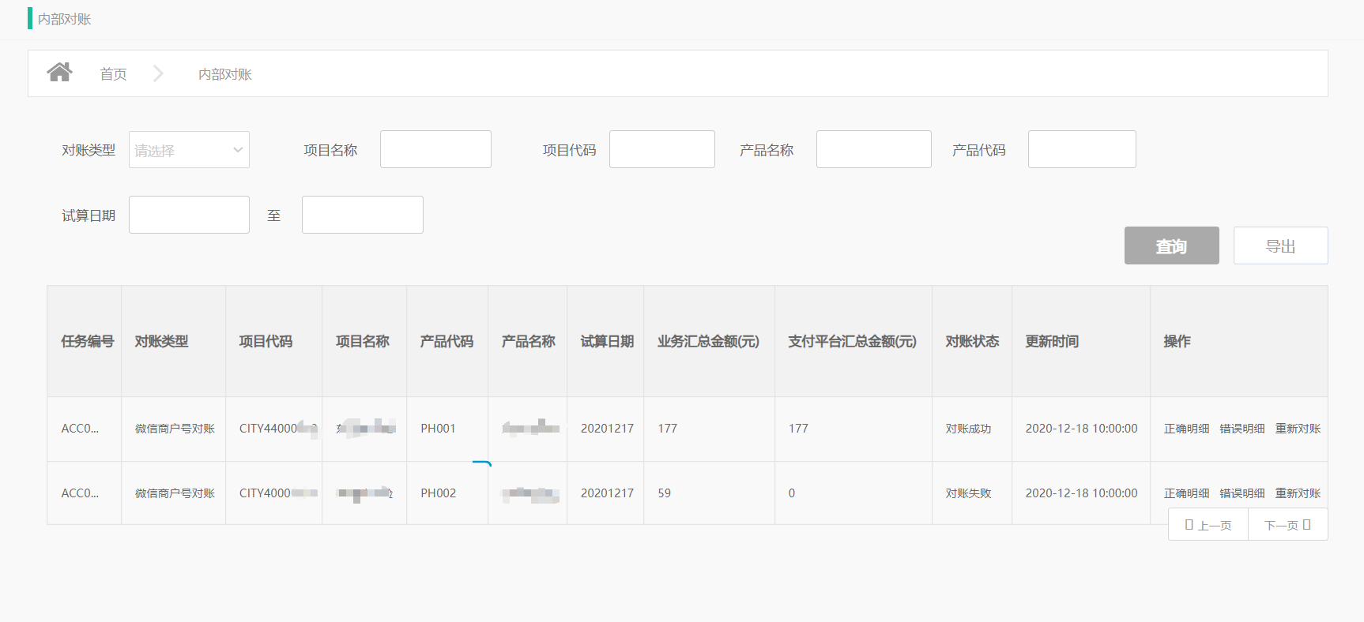This screenshot has height=622, width=1364.
Task: Click 试算日期 20201217 in PH001 row
Action: [608, 429]
